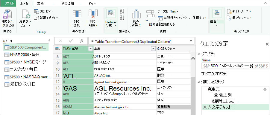Switch to the ホーム (Home) tab
Viewport: 270px width, 115px height.
[x=24, y=4]
